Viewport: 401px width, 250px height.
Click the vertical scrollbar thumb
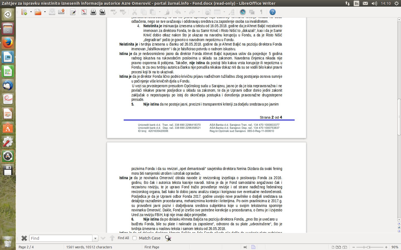pos(399,117)
